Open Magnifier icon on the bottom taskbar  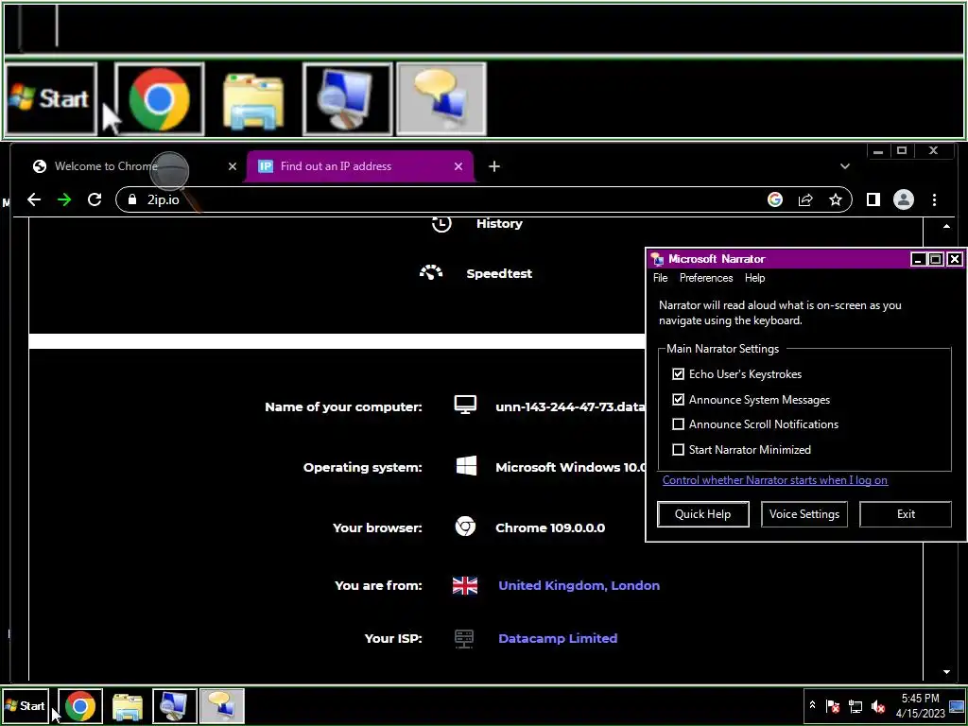pyautogui.click(x=175, y=706)
